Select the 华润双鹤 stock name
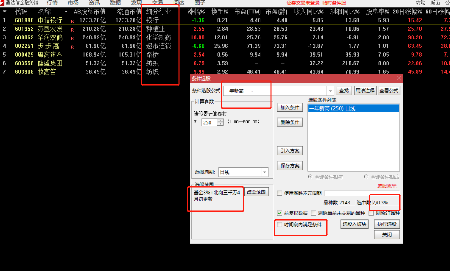The height and width of the screenshot is (271, 450). [x=50, y=37]
